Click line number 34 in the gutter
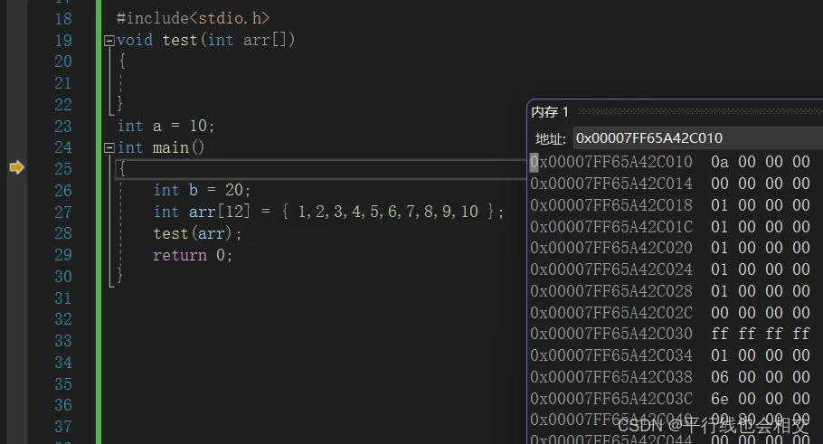 [63, 362]
